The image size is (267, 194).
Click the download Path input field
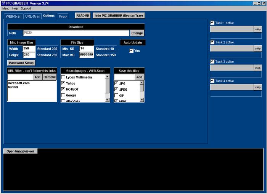pyautogui.click(x=76, y=33)
